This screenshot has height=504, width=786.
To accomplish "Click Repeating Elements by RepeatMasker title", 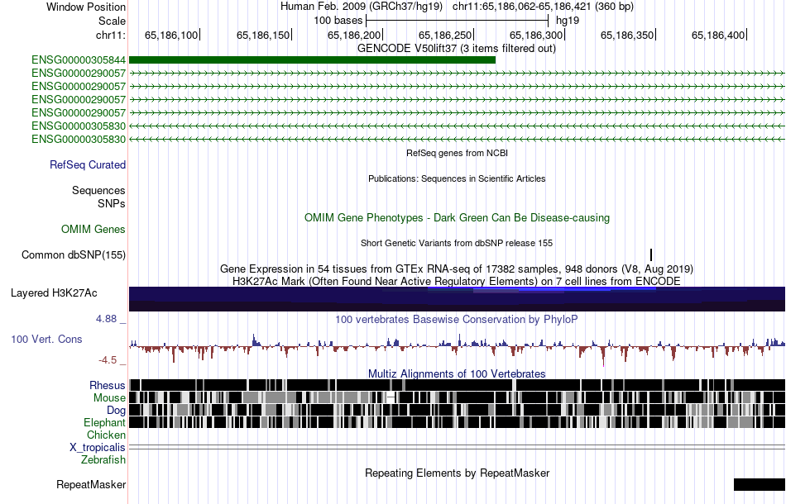I will [458, 473].
